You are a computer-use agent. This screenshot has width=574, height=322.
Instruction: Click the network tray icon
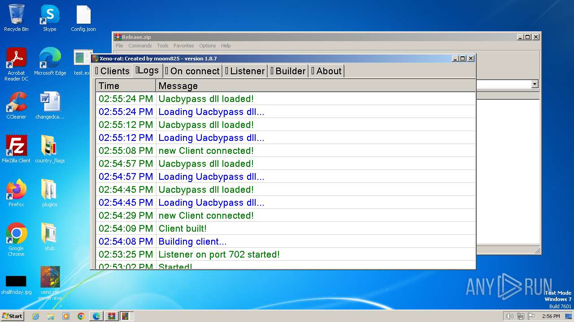[521, 316]
